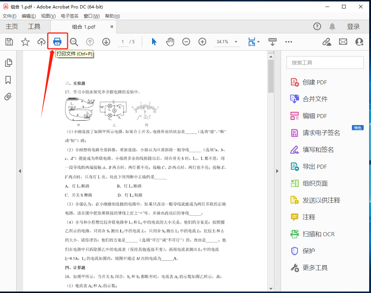Collapse the right tools pane arrow

coord(278,171)
